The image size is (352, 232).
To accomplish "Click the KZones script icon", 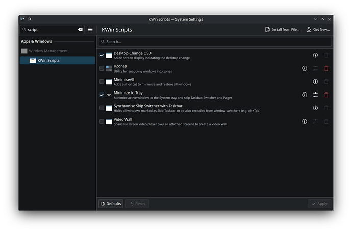I will click(x=109, y=68).
